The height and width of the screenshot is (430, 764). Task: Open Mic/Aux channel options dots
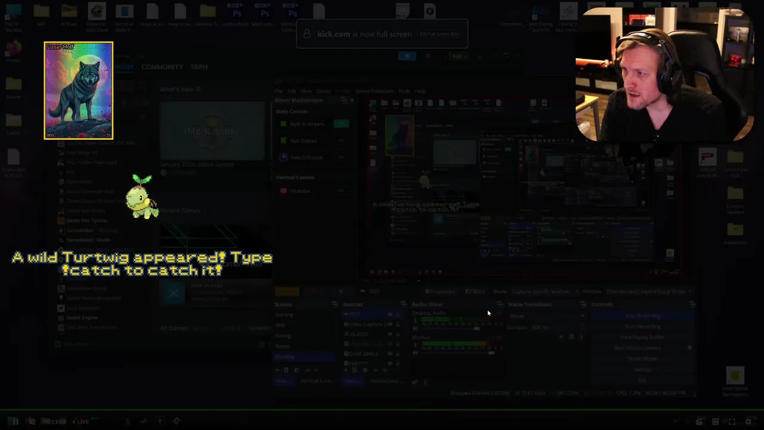point(416,345)
